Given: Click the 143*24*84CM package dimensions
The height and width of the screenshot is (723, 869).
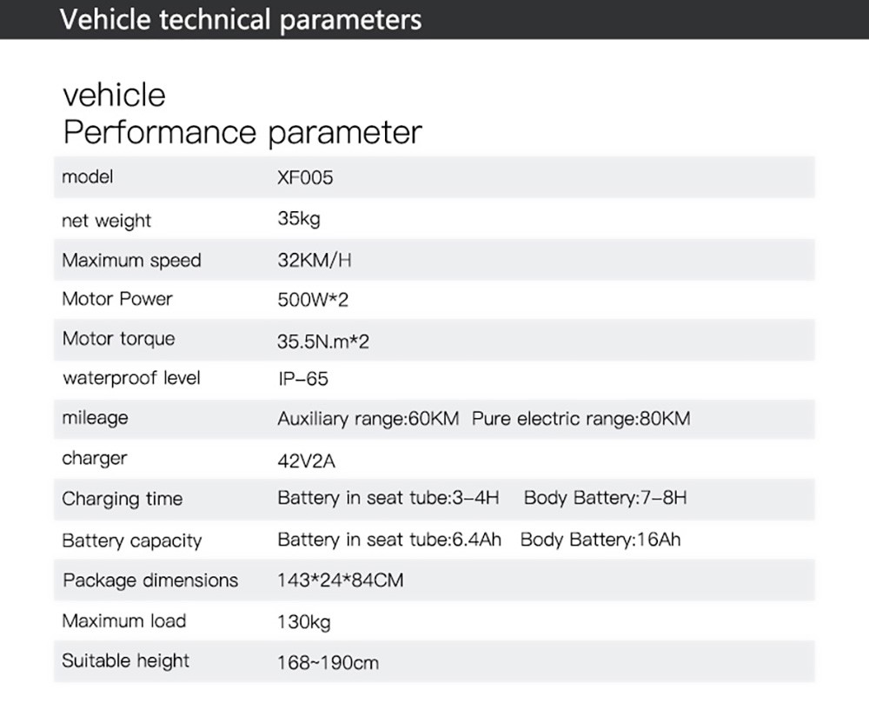Looking at the screenshot, I should [341, 580].
